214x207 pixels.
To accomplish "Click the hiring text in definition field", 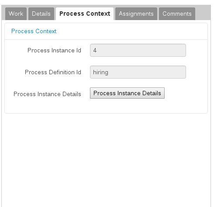I will point(100,72).
